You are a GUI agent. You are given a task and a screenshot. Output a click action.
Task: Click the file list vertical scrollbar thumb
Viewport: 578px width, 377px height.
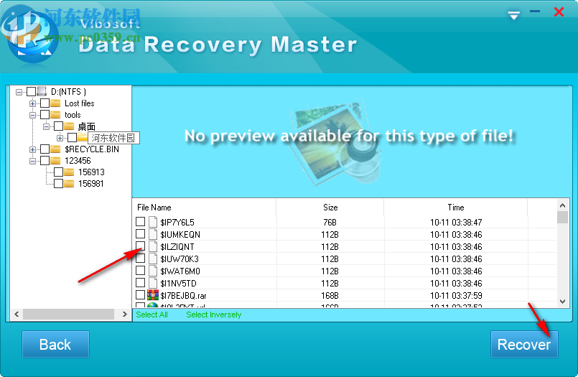(562, 217)
